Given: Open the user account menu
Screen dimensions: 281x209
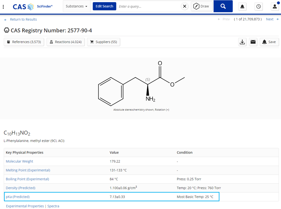Looking at the screenshot, I should coord(275,7).
